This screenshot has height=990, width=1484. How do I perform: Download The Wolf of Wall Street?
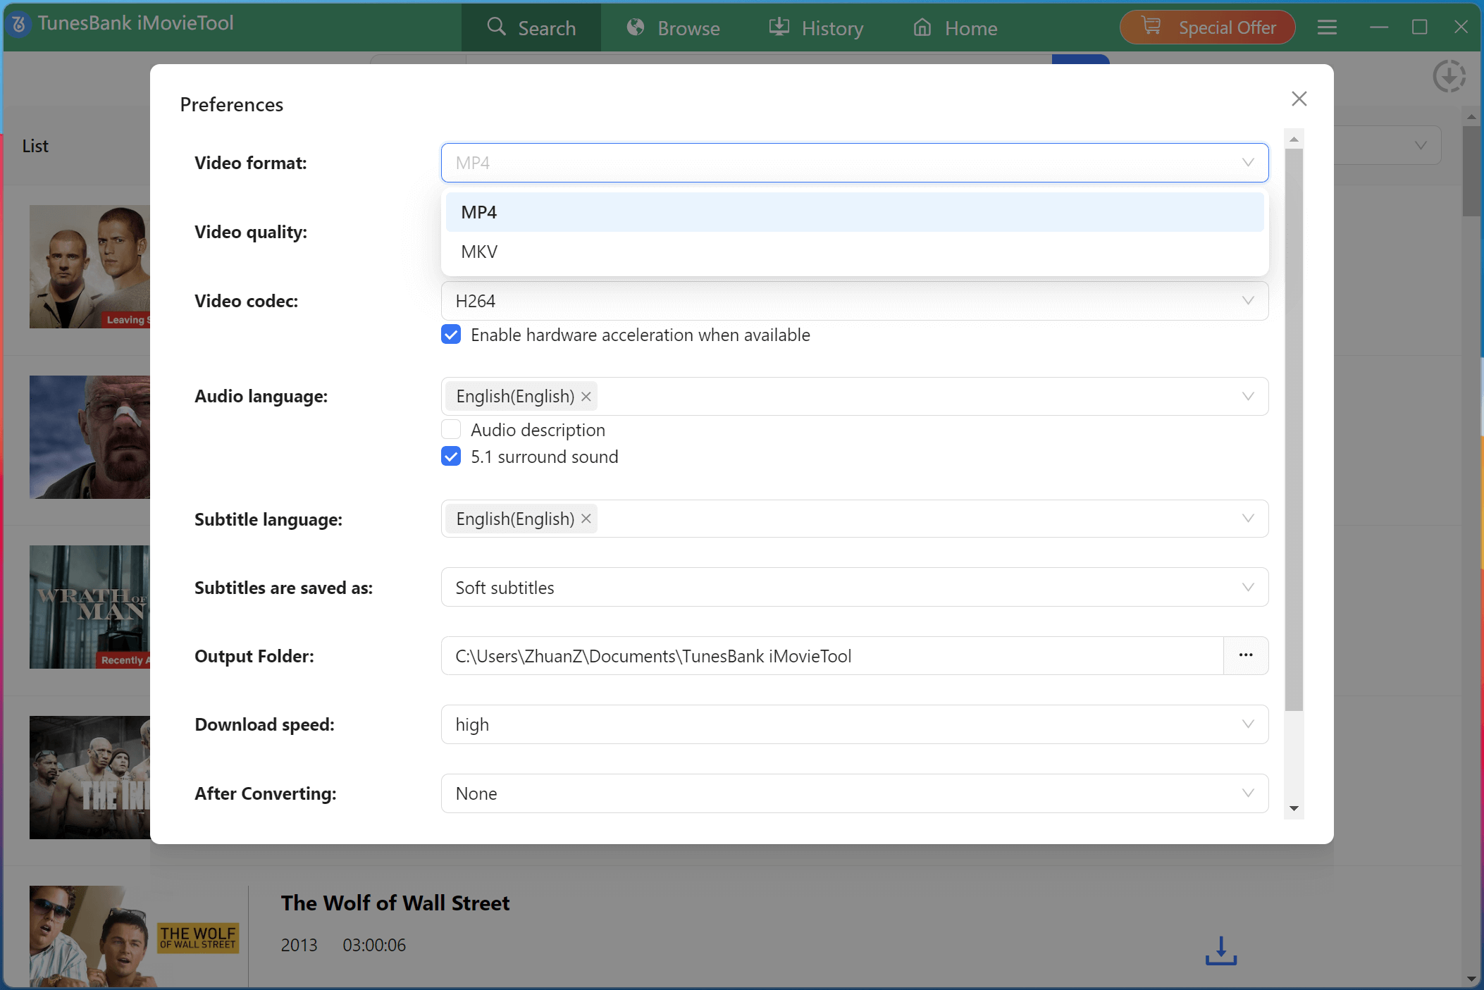click(x=1220, y=951)
